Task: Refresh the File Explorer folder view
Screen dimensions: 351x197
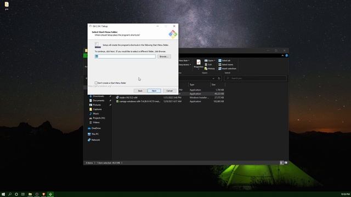Action: (219, 78)
